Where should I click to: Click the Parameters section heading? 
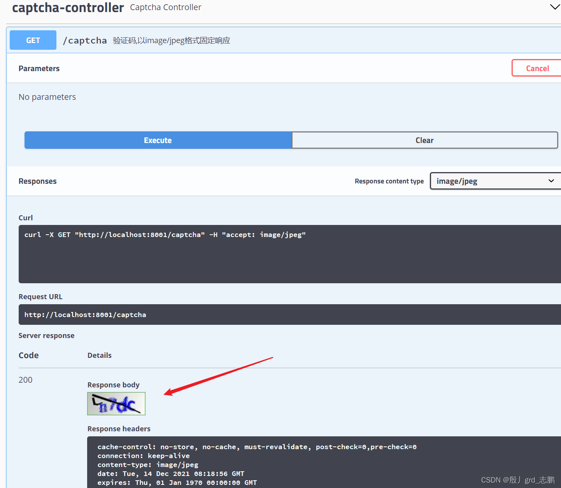[x=39, y=68]
